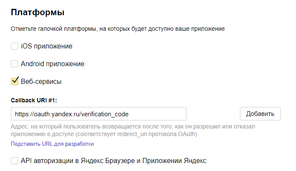Click the Android приложение label text
The image size is (296, 171).
coord(53,64)
